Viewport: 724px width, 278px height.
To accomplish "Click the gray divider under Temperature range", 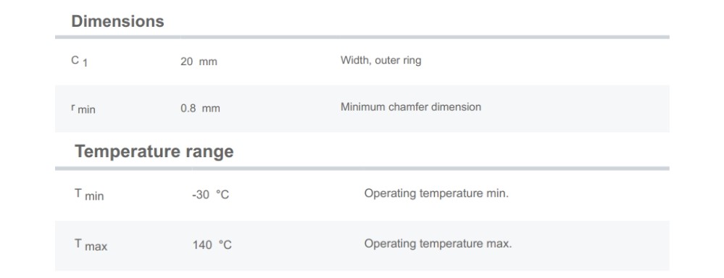I will [362, 169].
